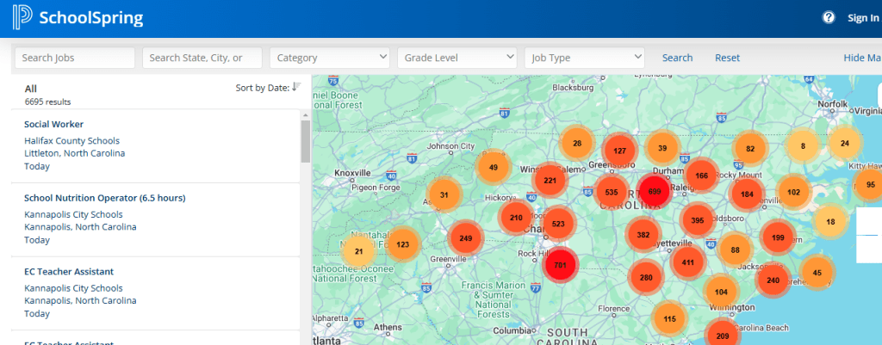Image resolution: width=882 pixels, height=345 pixels.
Task: Click the red 699 map cluster
Action: 655,192
